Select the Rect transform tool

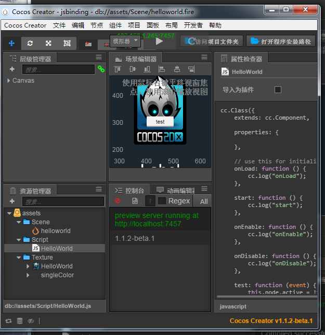[x=67, y=43]
